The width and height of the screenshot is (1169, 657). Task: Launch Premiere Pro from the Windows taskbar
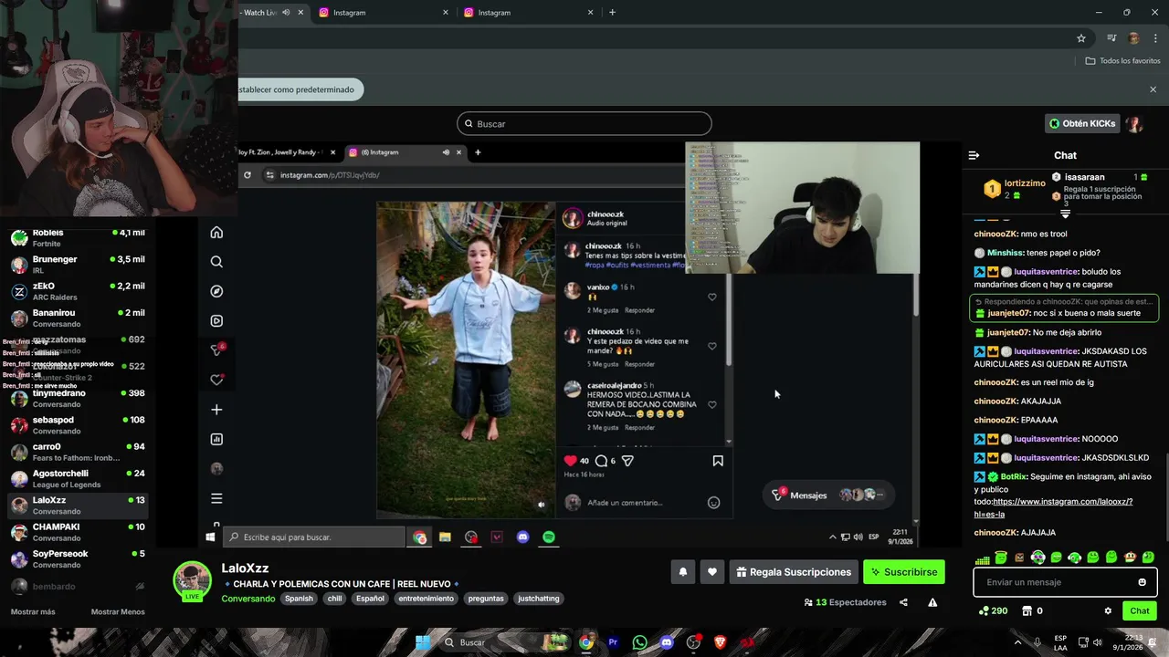click(613, 642)
